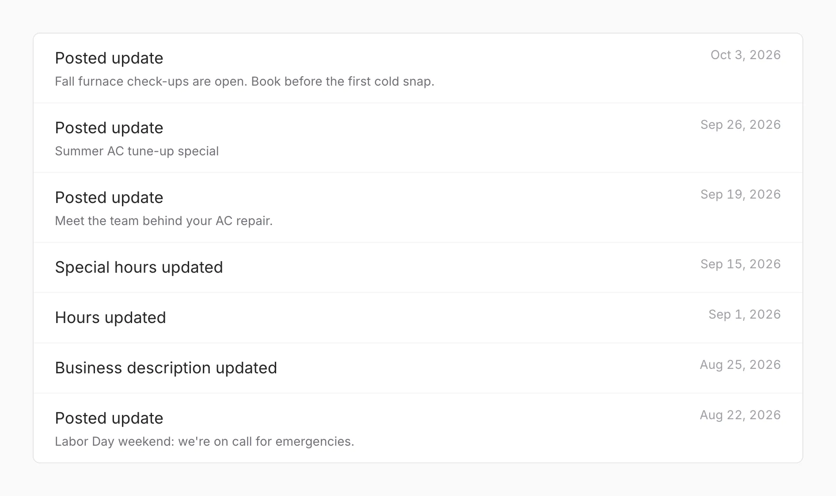Select the Fall furnace check-ups description text
836x496 pixels.
(x=245, y=82)
